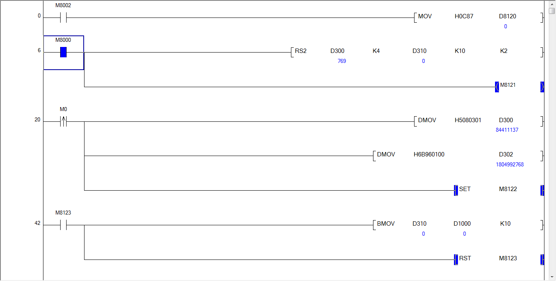Select the DMOV H5080301 instruction
This screenshot has width=556, height=281.
point(427,120)
